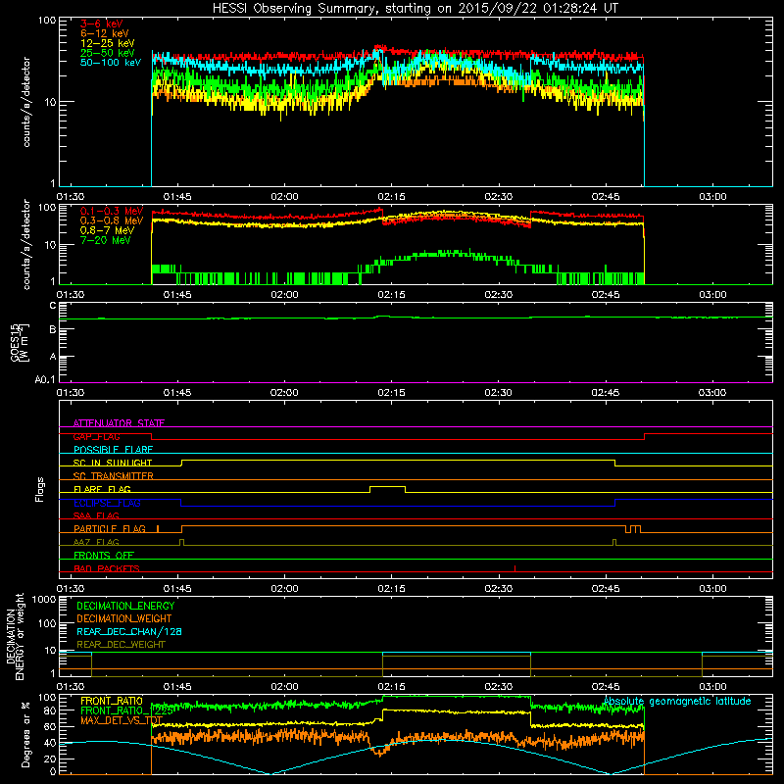Screen dimensions: 784x784
Task: Click the 7-20 MeV legend label
Action: pos(106,240)
